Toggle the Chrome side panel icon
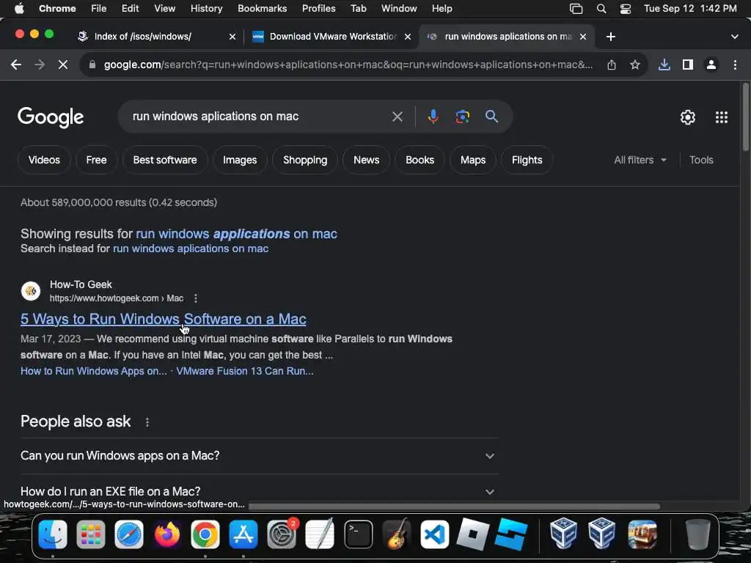 point(688,65)
